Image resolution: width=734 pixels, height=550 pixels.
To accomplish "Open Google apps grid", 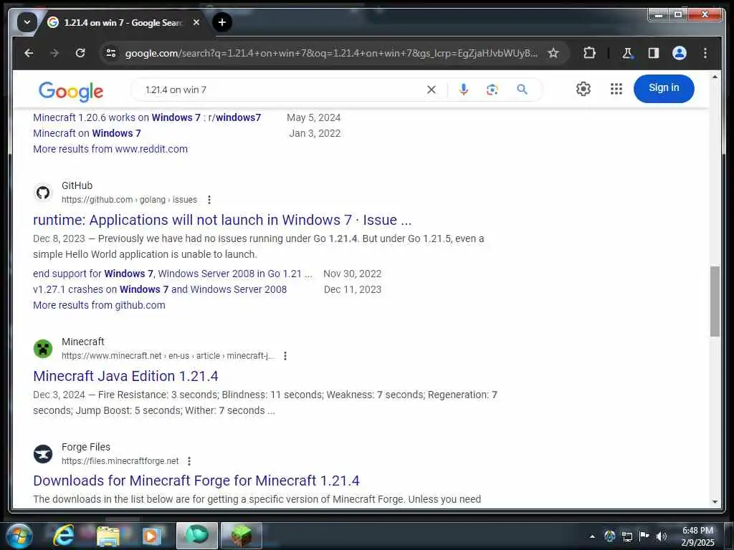I will 616,88.
